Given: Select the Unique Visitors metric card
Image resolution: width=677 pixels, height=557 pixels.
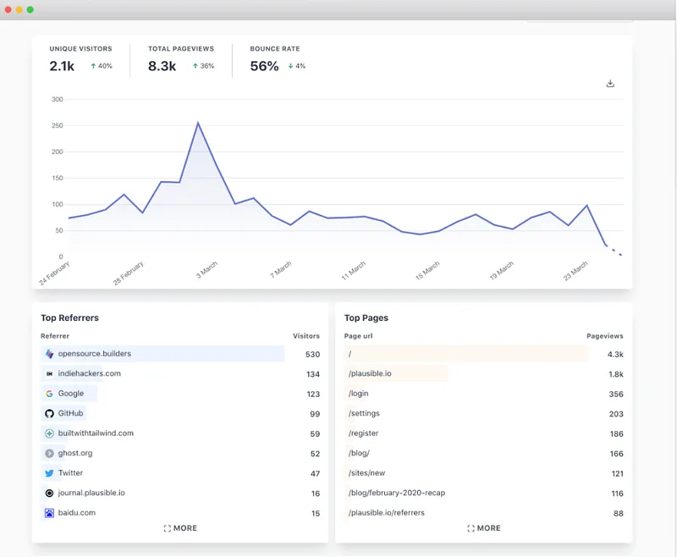Looking at the screenshot, I should (x=80, y=58).
